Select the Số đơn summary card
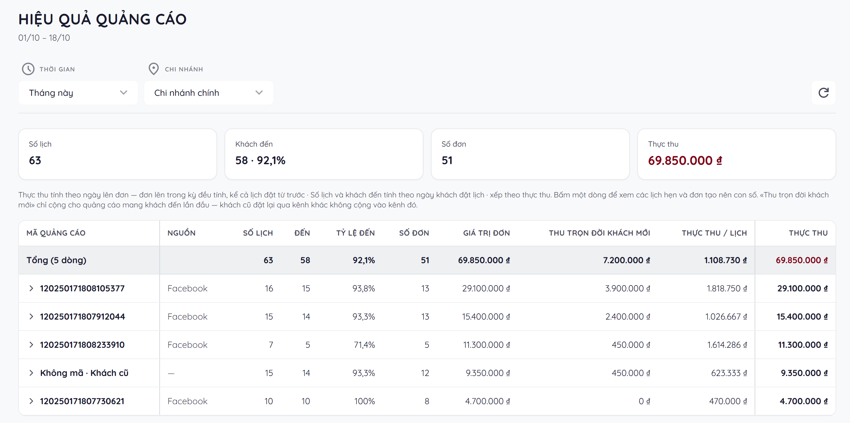 530,154
